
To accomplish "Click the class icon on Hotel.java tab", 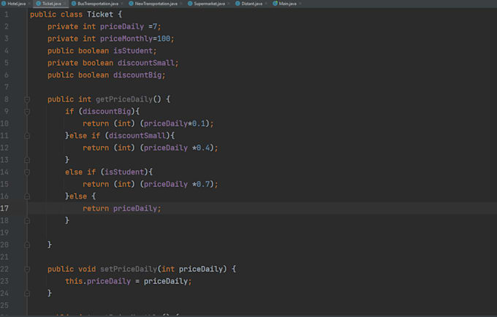I will 4,4.
